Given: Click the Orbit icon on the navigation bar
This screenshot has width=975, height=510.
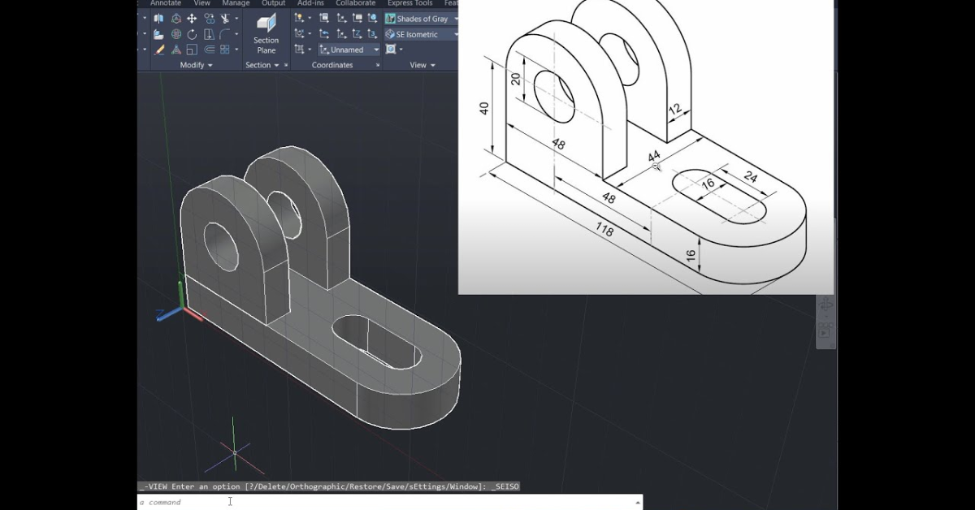Looking at the screenshot, I should coord(825,305).
